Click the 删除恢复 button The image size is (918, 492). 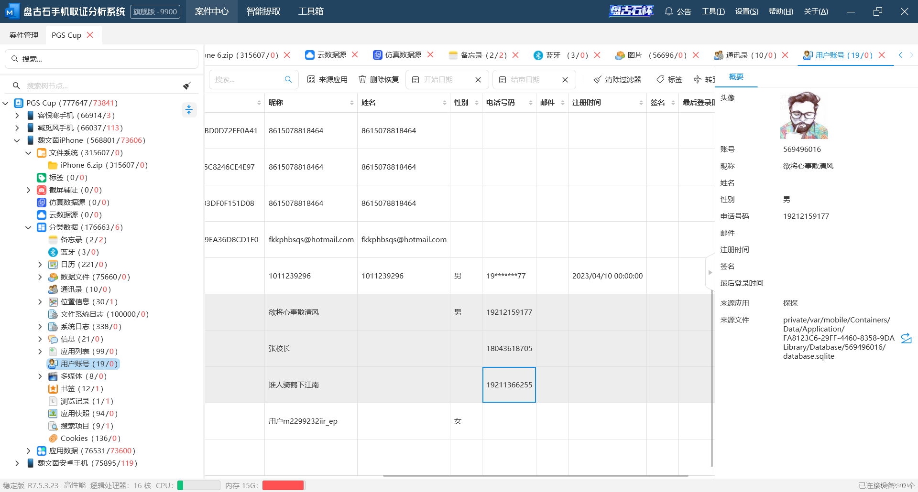coord(379,79)
